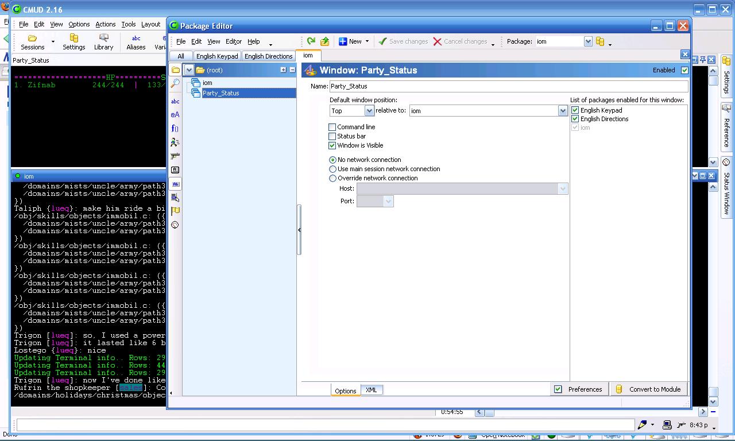
Task: Click the green refresh arrow in toolbar
Action: (311, 41)
